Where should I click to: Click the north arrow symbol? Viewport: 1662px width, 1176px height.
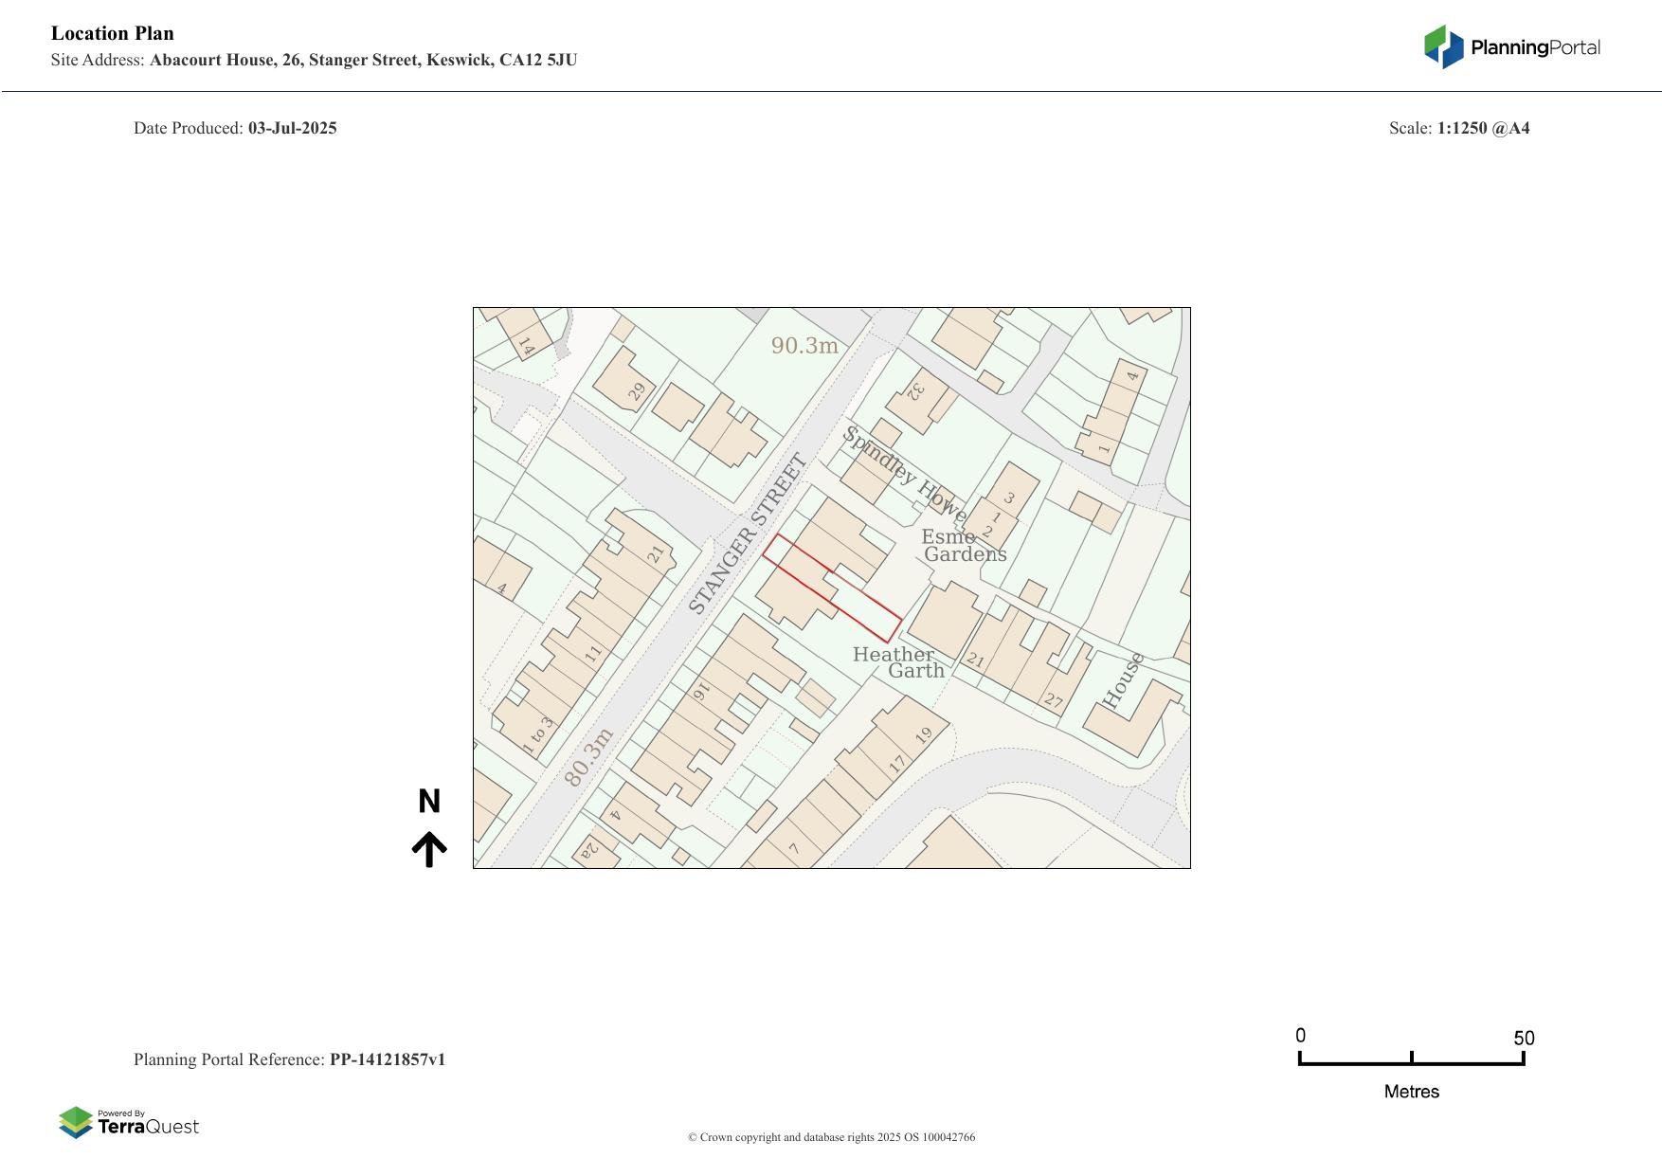tap(429, 849)
